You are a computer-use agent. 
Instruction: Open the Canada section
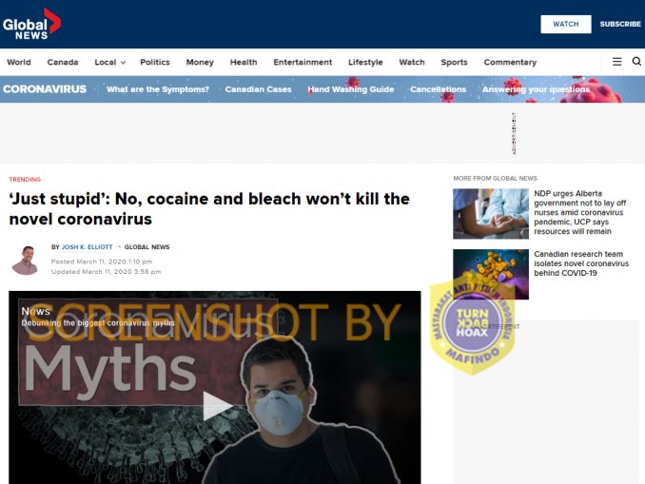point(63,62)
